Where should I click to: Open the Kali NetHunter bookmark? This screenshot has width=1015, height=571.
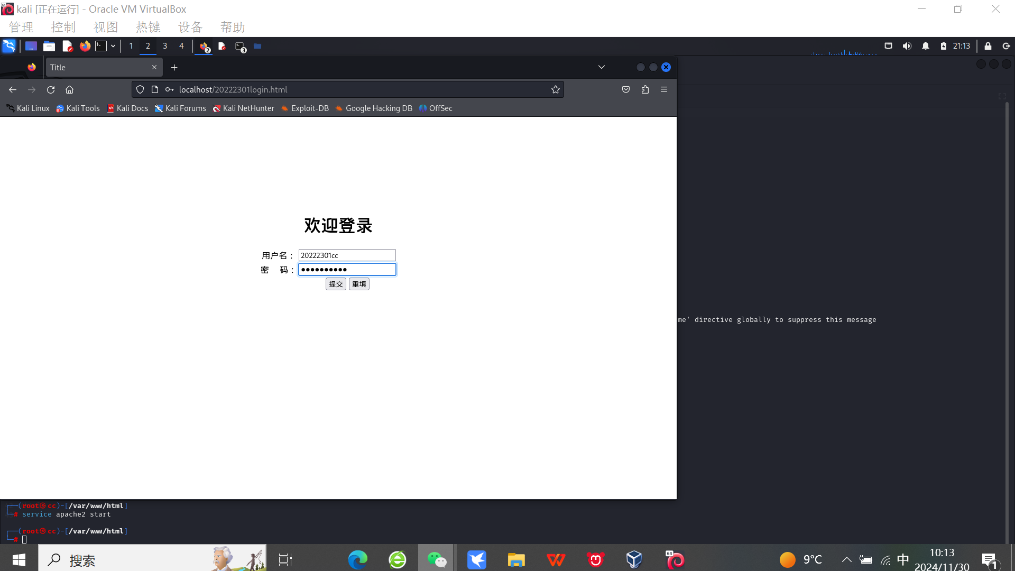(243, 108)
